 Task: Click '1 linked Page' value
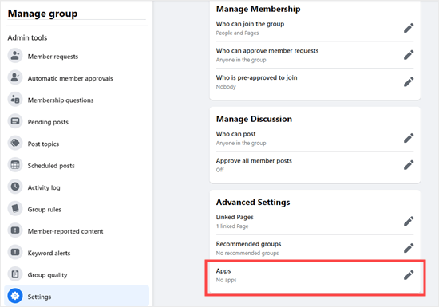pos(232,226)
